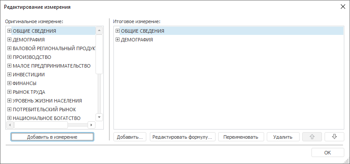Image resolution: width=350 pixels, height=164 pixels.
Task: Click the Удалить button
Action: [x=283, y=137]
